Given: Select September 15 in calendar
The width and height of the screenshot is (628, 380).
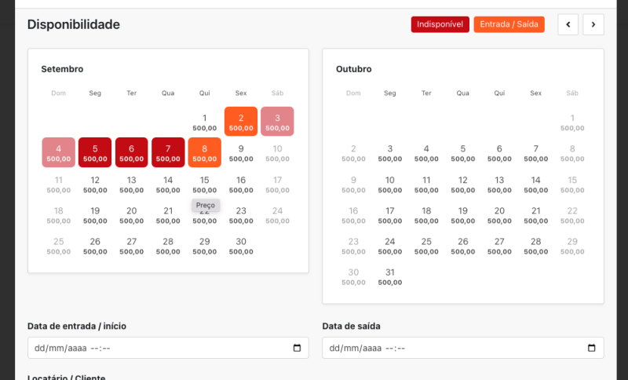Looking at the screenshot, I should coord(204,184).
